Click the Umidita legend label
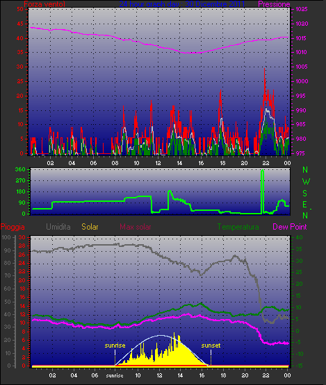This screenshot has width=326, height=385. click(x=58, y=227)
